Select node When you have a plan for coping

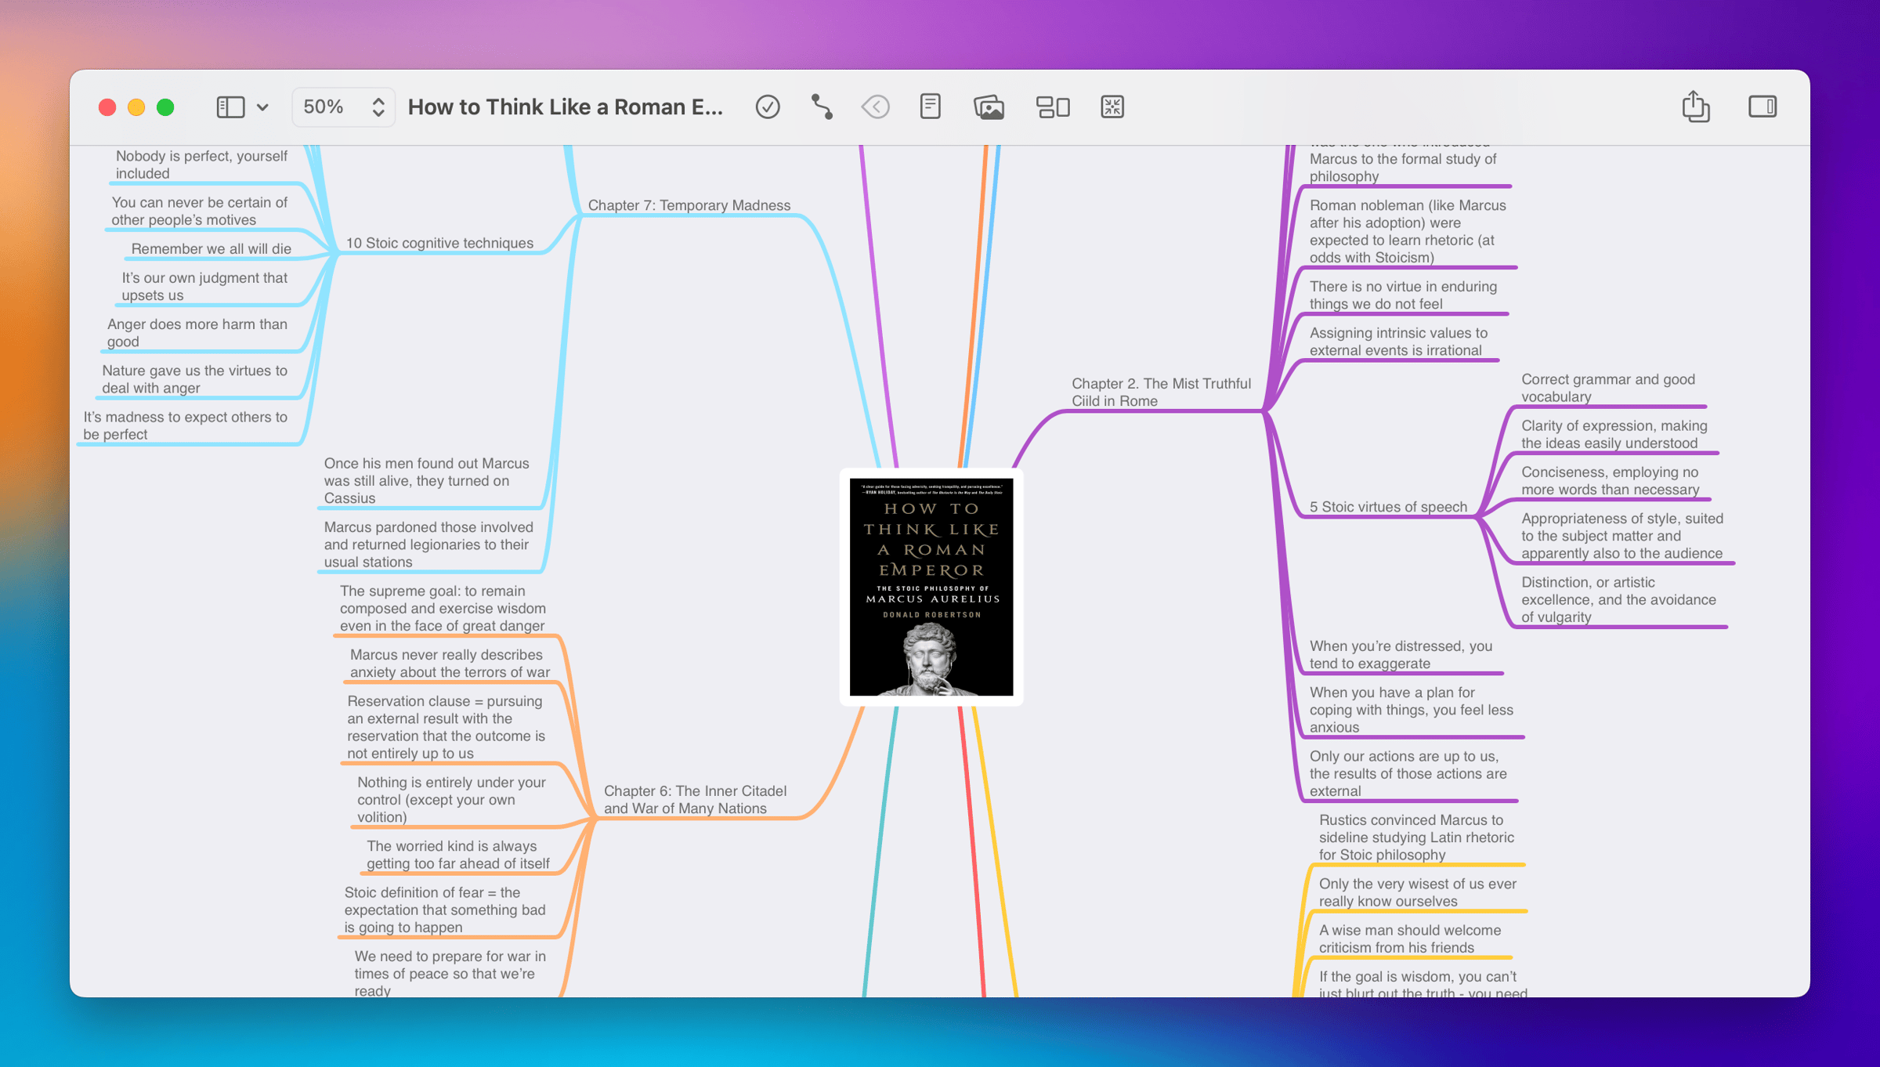[1411, 710]
